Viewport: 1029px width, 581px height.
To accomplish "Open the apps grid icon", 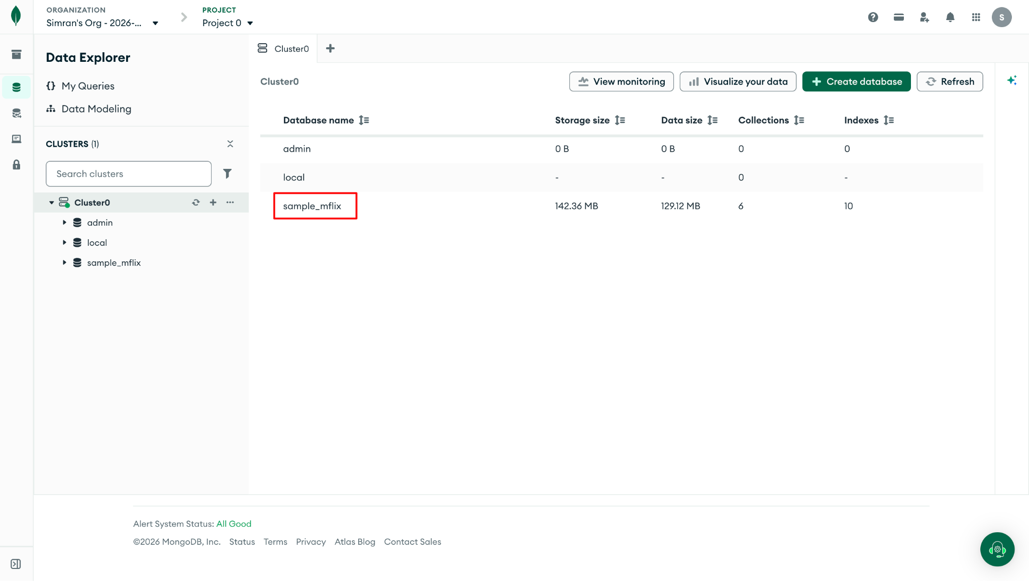I will (x=976, y=17).
